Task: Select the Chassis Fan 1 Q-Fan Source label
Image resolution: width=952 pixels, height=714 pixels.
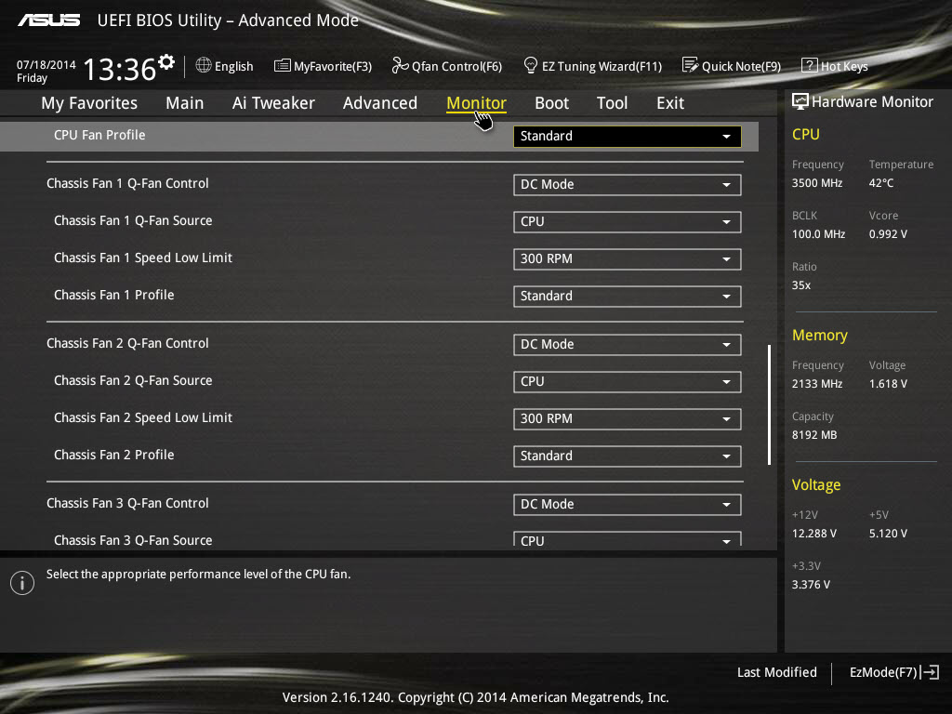Action: (x=133, y=220)
